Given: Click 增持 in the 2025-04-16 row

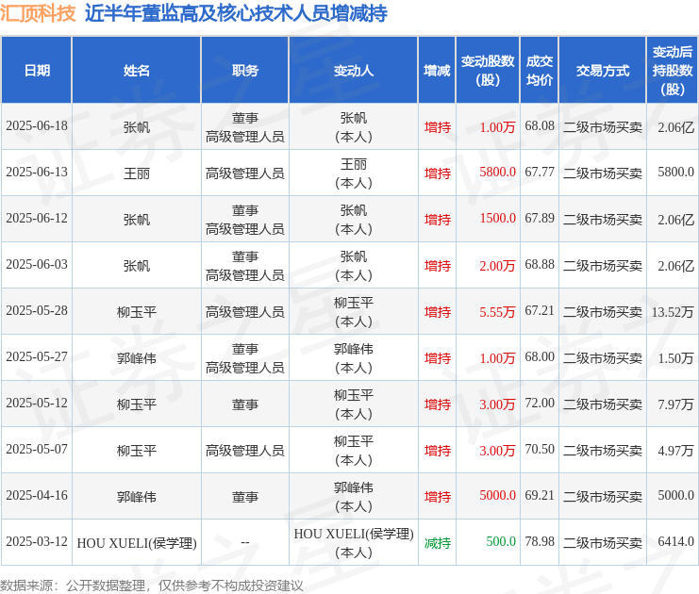Looking at the screenshot, I should coord(438,497).
